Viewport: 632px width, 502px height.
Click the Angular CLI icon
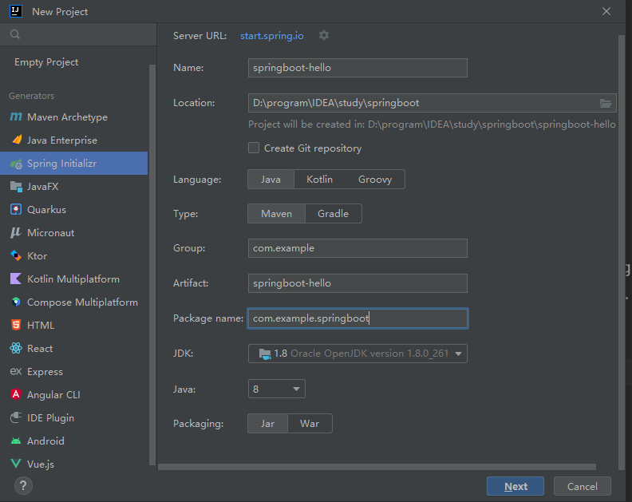pyautogui.click(x=16, y=394)
